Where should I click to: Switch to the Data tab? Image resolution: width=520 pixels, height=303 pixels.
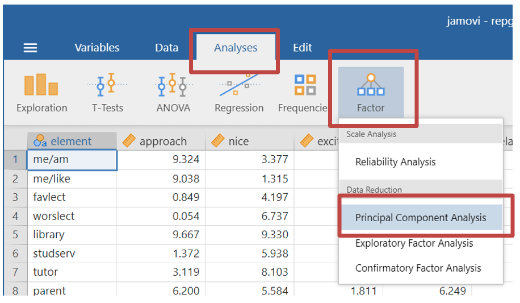point(167,48)
